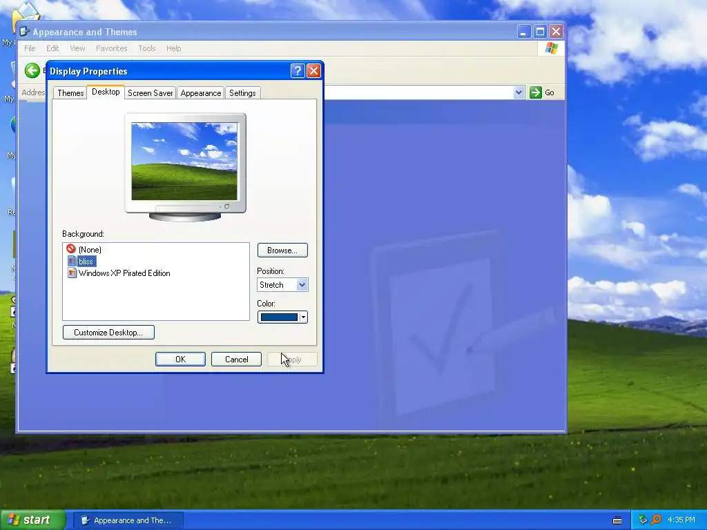
Task: Switch to the Screen Saver tab
Action: click(150, 93)
